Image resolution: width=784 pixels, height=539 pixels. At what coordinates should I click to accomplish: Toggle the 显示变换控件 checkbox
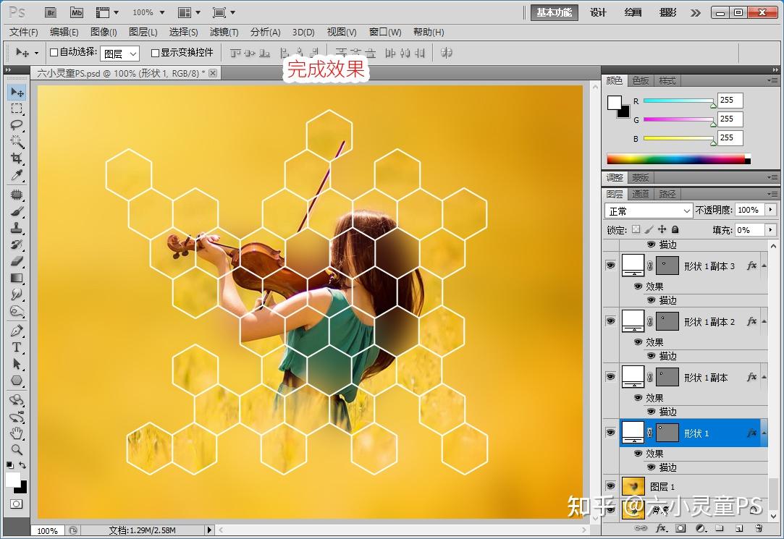tap(155, 52)
